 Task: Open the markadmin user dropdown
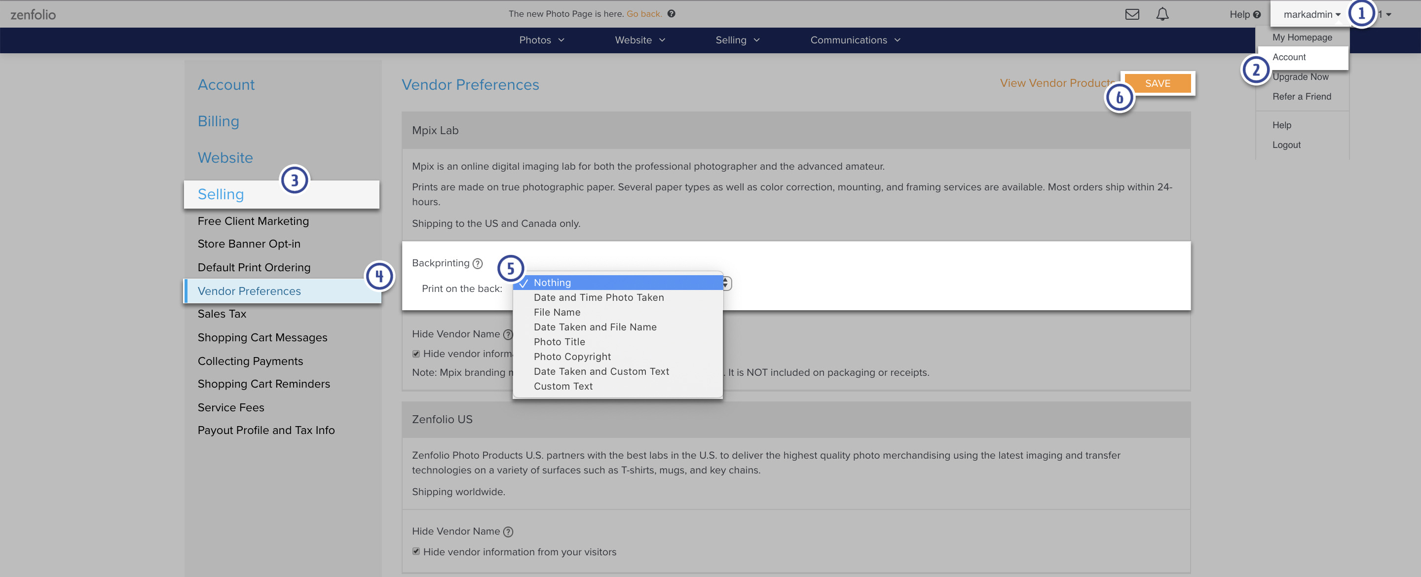coord(1312,14)
